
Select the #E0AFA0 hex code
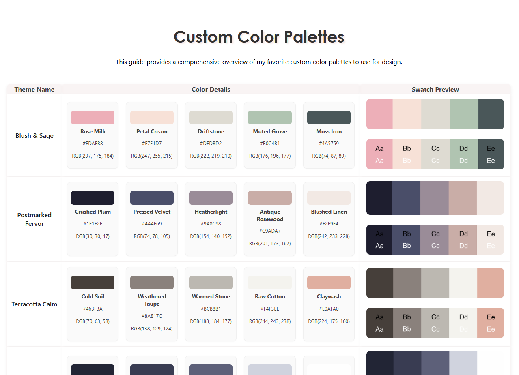[329, 309]
